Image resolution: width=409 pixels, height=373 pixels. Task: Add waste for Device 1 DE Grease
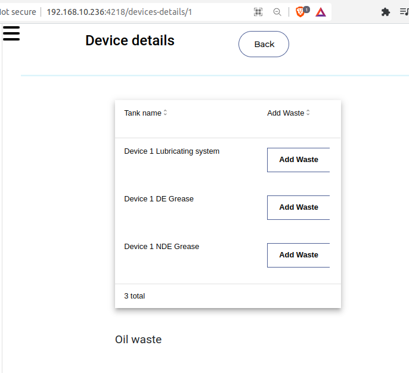tap(298, 207)
